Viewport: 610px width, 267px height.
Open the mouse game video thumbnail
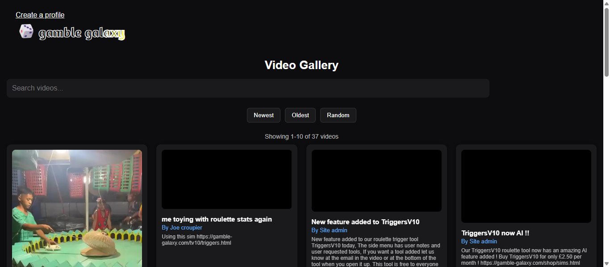tap(77, 208)
